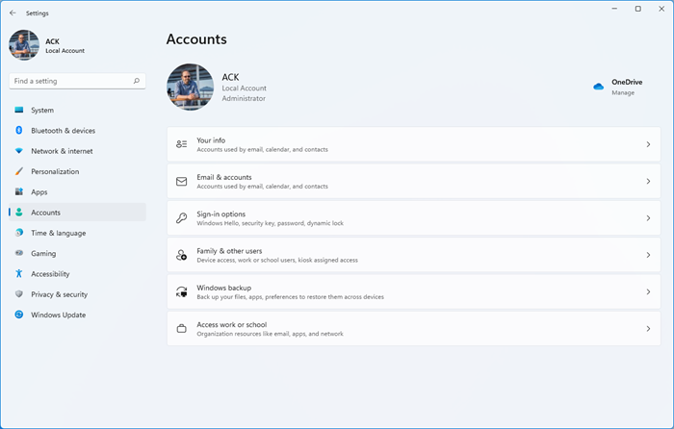Click the Network & internet wifi icon

pyautogui.click(x=19, y=151)
